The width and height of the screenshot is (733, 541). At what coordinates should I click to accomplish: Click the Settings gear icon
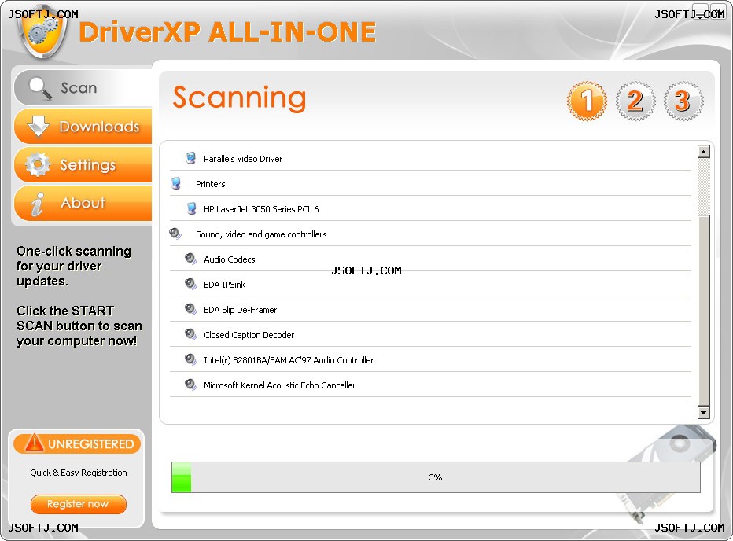pyautogui.click(x=38, y=164)
